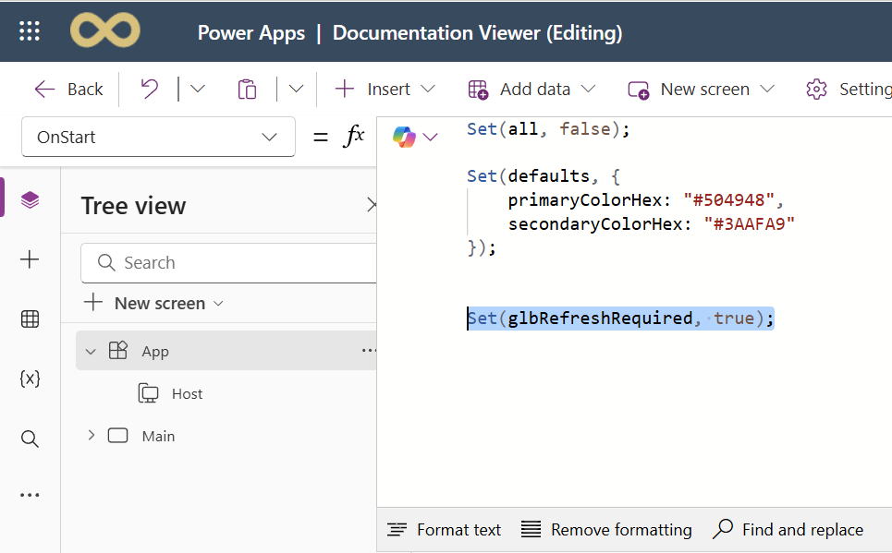Collapse the App tree node
The image size is (892, 553).
click(91, 351)
